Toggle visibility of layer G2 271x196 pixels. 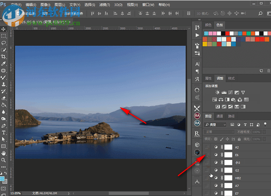(207, 170)
